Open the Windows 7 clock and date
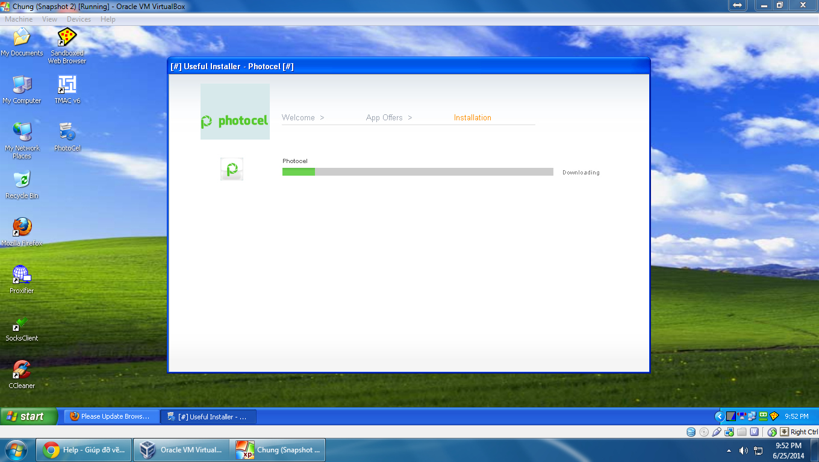Image resolution: width=819 pixels, height=462 pixels. [x=788, y=451]
